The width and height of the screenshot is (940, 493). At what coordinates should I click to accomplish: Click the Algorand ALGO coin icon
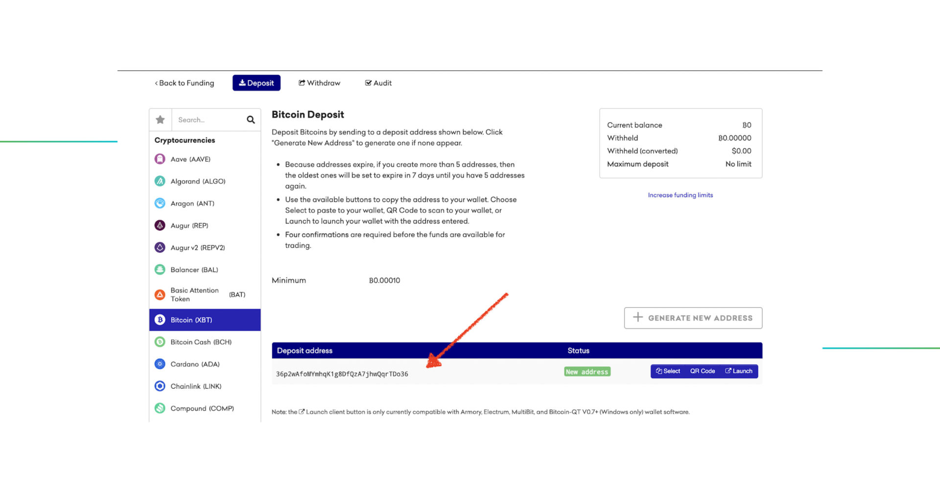point(160,181)
